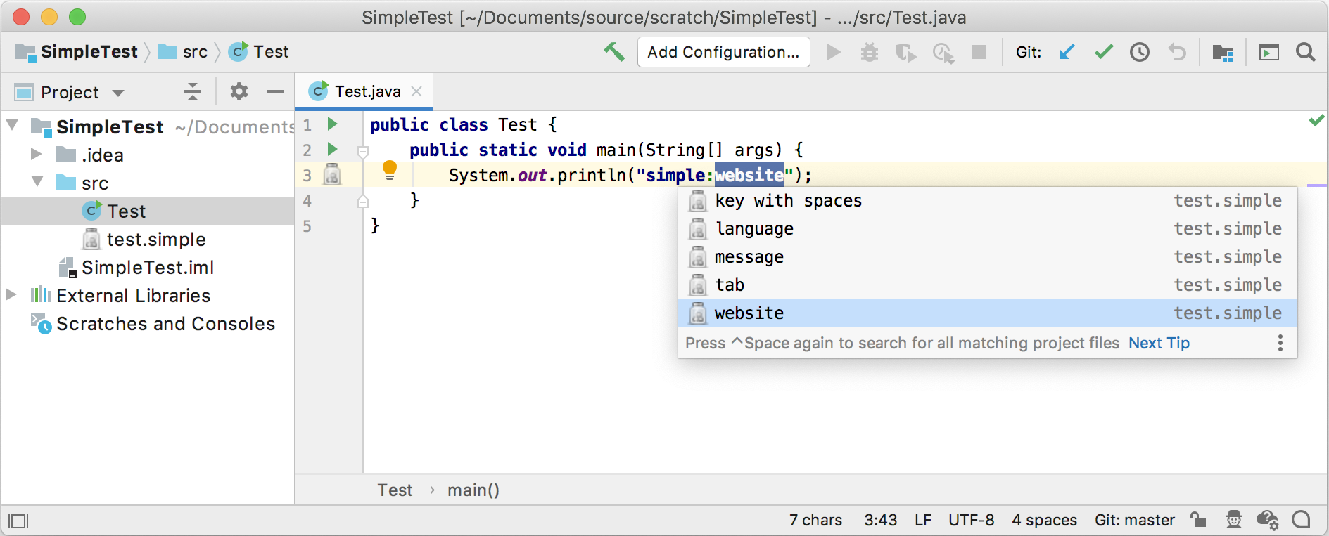Open Project panel settings gear
The width and height of the screenshot is (1329, 536).
239,91
